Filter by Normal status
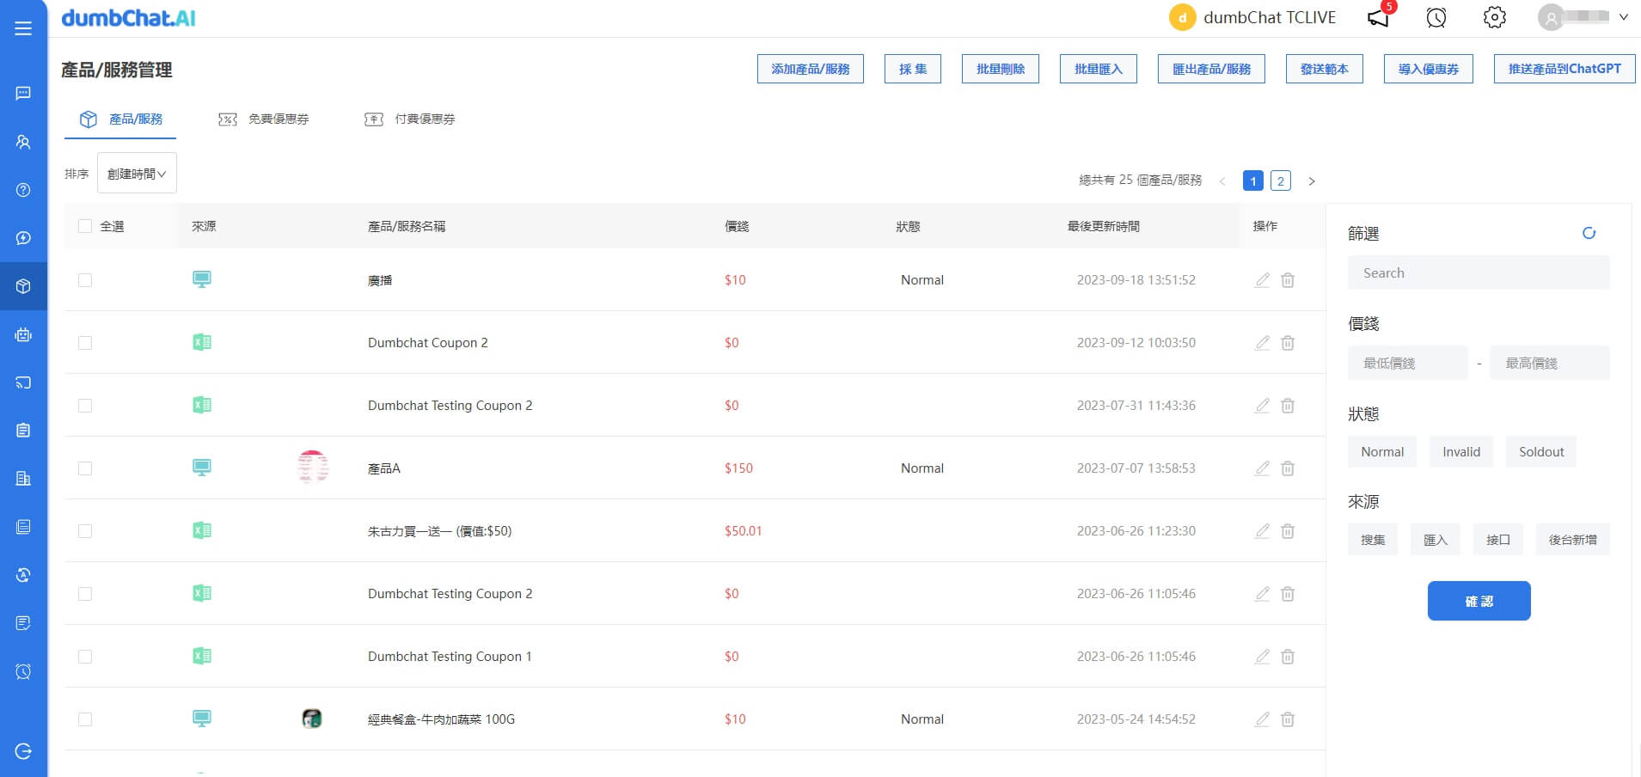 point(1382,452)
